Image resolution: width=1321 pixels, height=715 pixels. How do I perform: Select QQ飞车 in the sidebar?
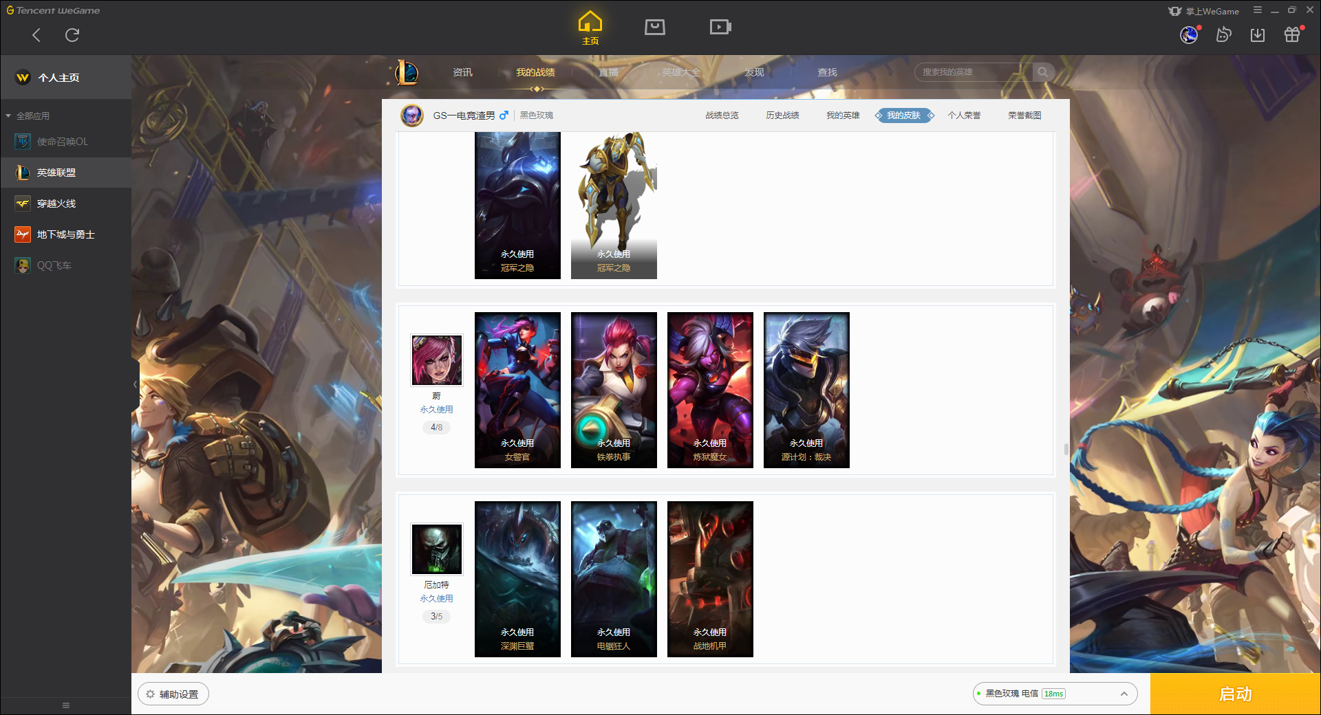point(66,265)
